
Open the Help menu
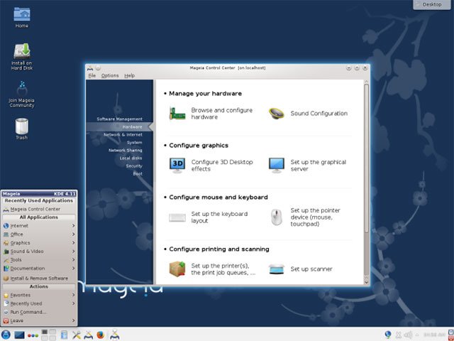(x=129, y=75)
